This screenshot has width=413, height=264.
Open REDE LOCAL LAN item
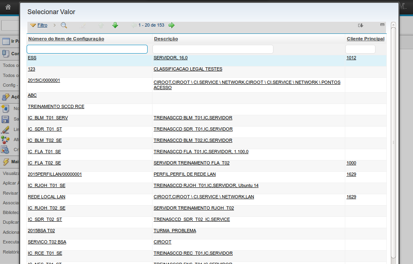click(46, 197)
